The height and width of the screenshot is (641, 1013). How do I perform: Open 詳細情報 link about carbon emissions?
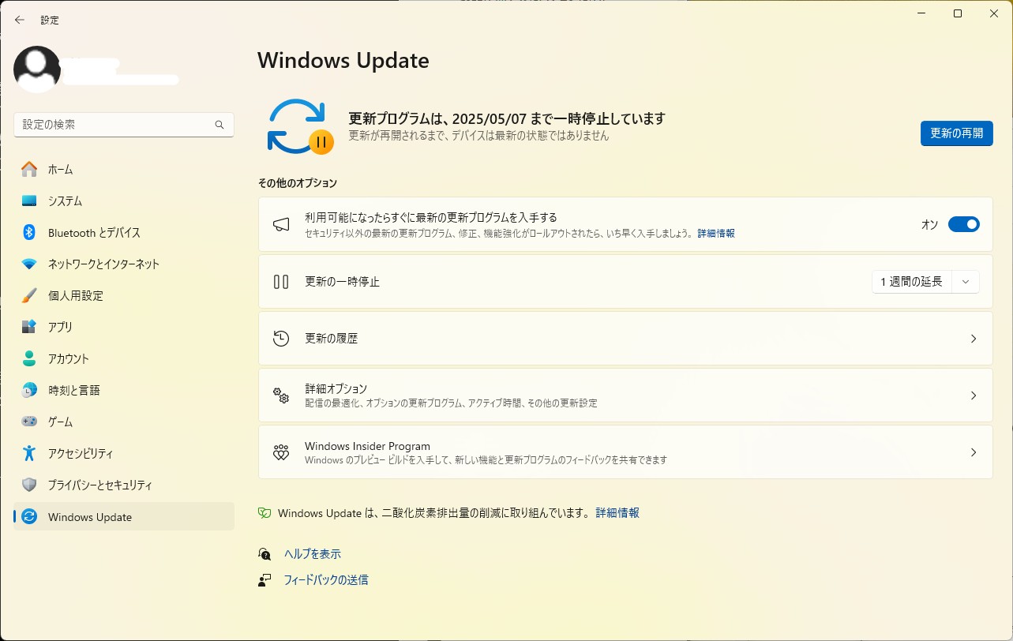(617, 513)
